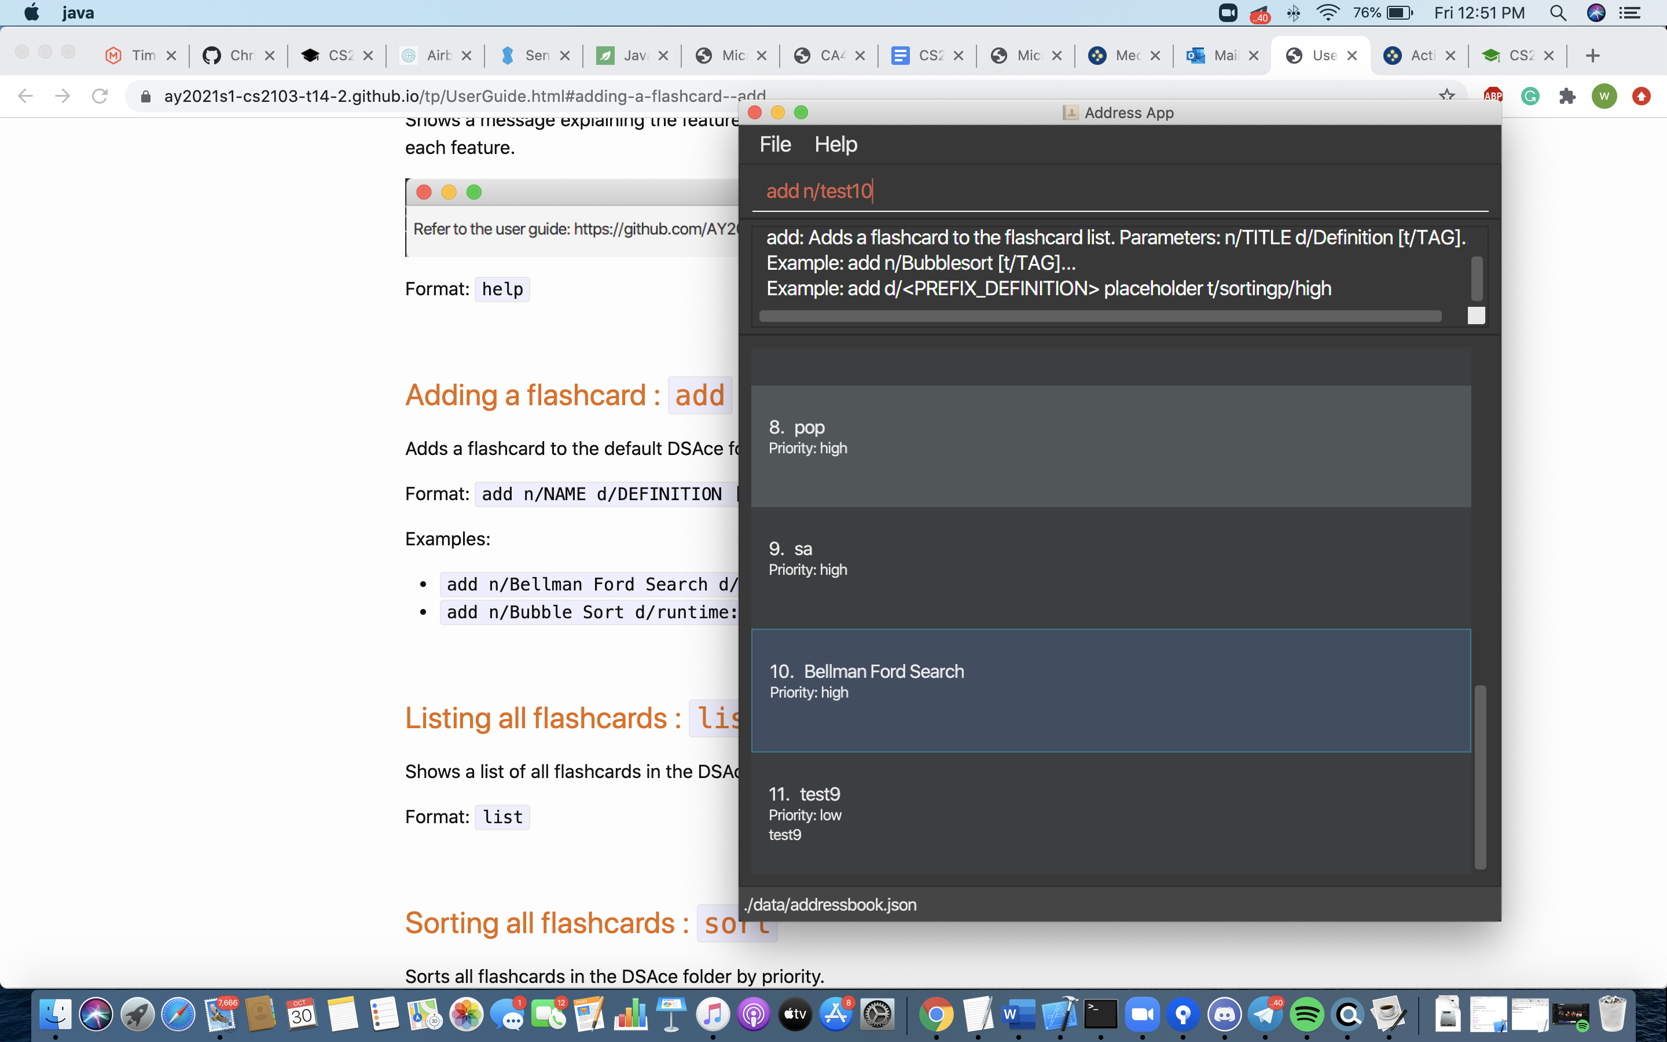Open the Chrome extensions puzzle icon

pos(1567,96)
